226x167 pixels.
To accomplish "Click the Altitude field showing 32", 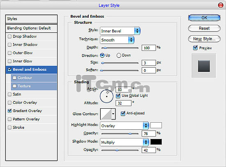I will pyautogui.click(x=123, y=103).
